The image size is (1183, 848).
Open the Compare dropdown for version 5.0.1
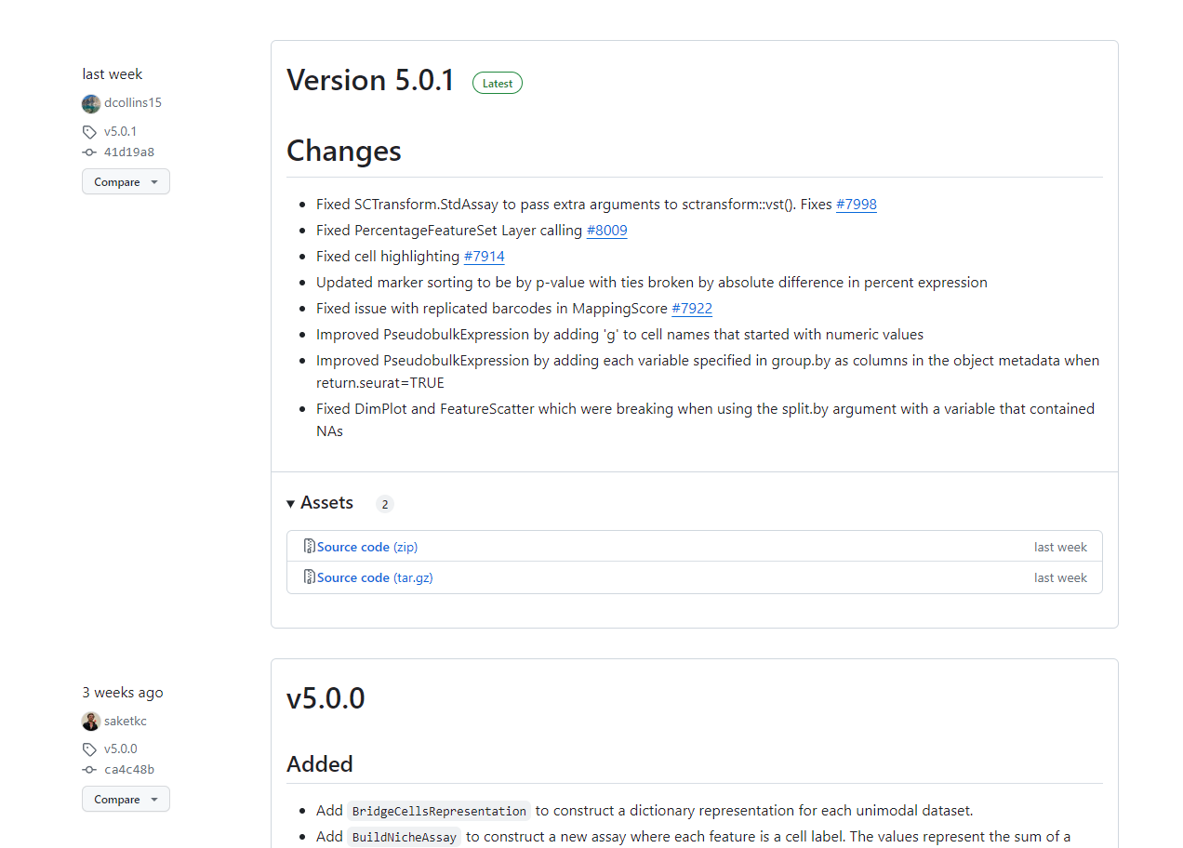[x=126, y=181]
